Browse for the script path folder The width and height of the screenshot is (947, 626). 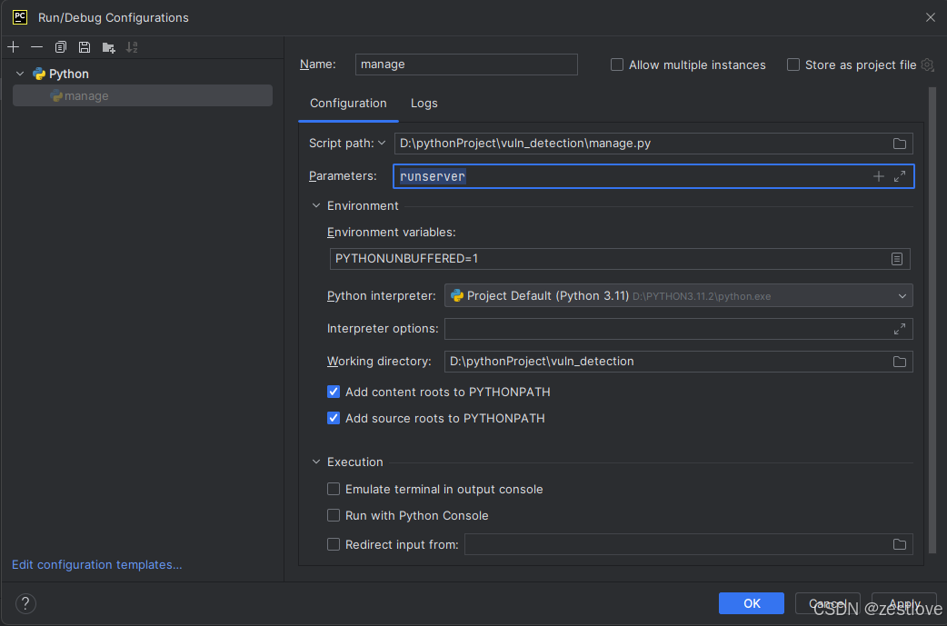[900, 144]
